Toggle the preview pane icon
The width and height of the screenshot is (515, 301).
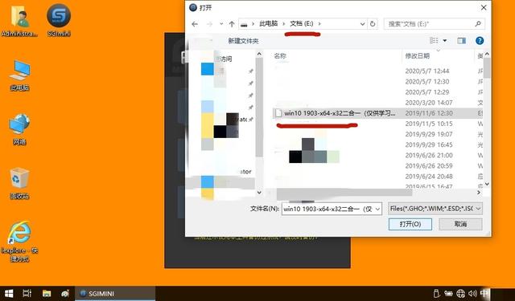click(461, 41)
